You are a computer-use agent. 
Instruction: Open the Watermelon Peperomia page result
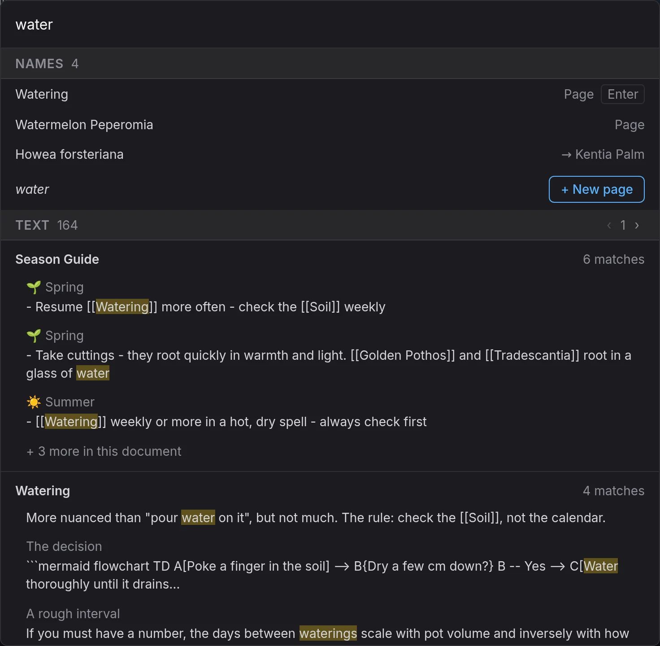[x=330, y=125]
